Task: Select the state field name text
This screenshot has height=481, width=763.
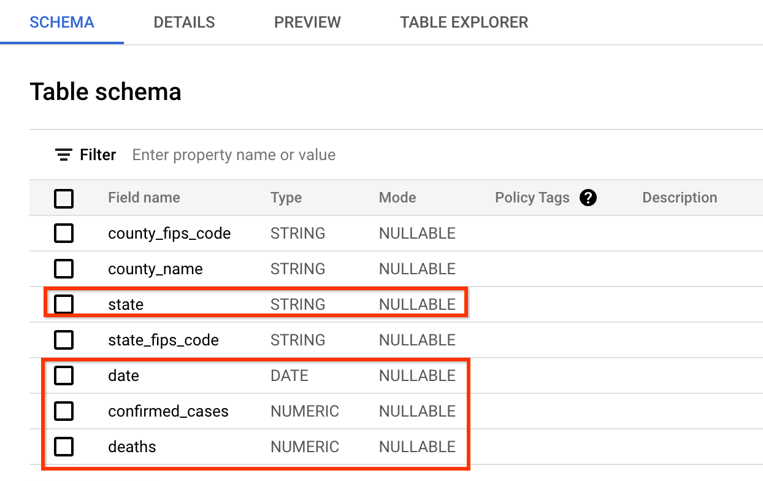Action: pyautogui.click(x=126, y=304)
